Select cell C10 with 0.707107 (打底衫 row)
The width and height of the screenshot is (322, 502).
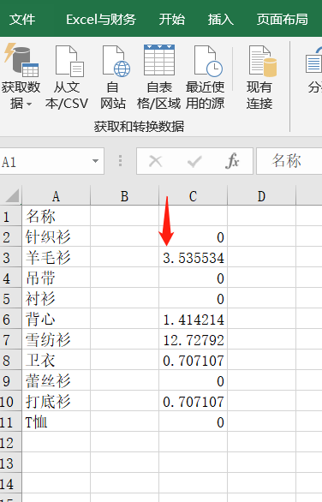(x=193, y=401)
